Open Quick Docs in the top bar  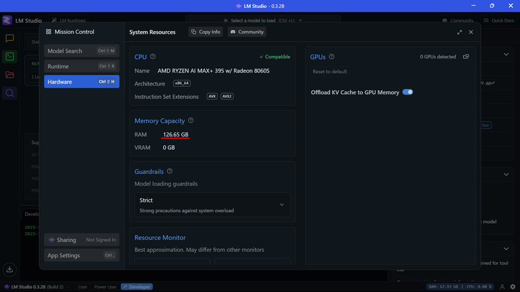coord(499,21)
